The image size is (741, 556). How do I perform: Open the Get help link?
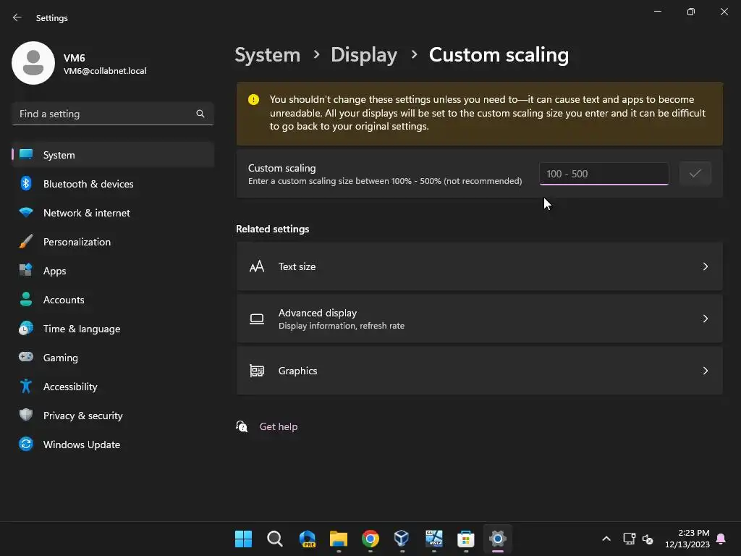[x=279, y=426]
